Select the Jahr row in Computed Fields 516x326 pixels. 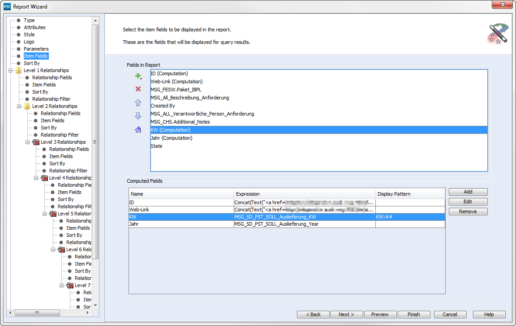pyautogui.click(x=181, y=224)
